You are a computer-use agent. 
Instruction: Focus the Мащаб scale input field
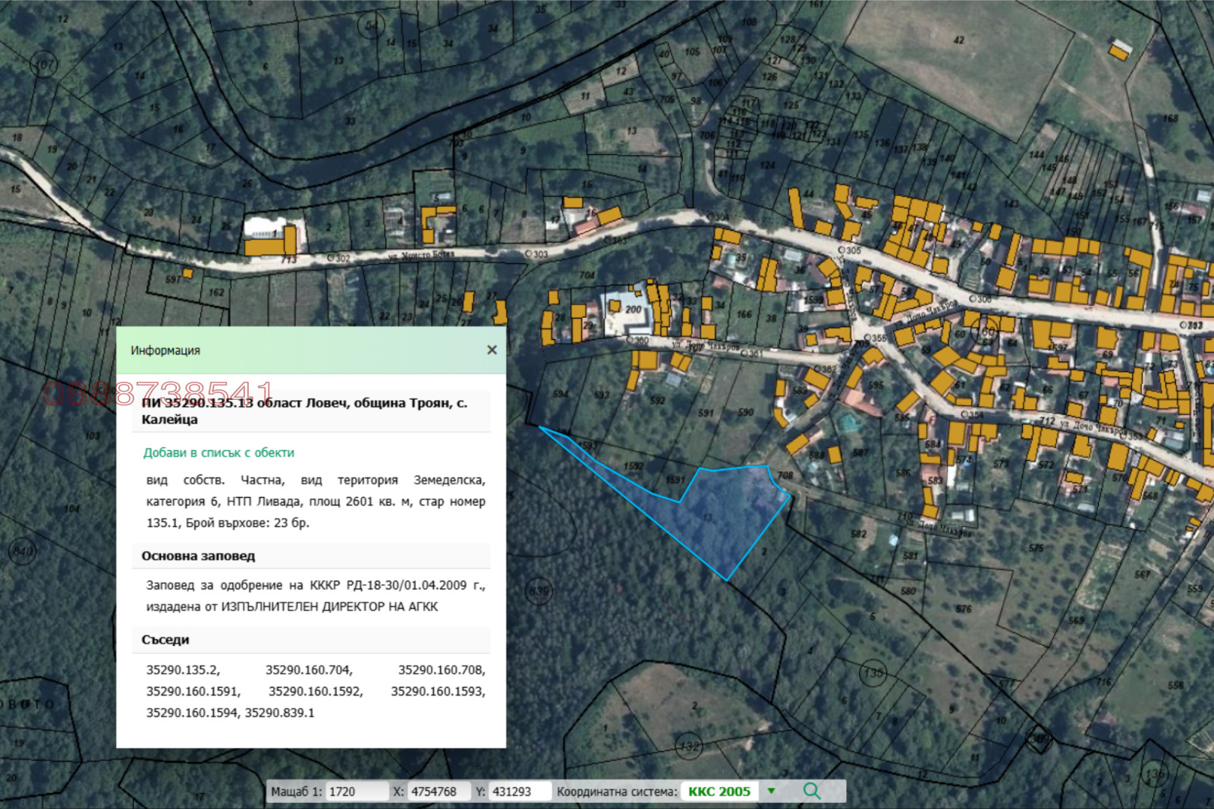(x=355, y=792)
